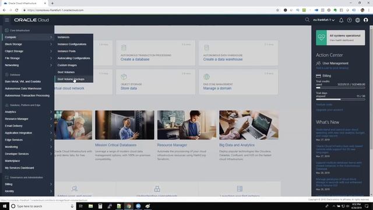Expand the Billing submenu chevron in sidebar
This screenshot has height=210, width=373.
point(51,184)
